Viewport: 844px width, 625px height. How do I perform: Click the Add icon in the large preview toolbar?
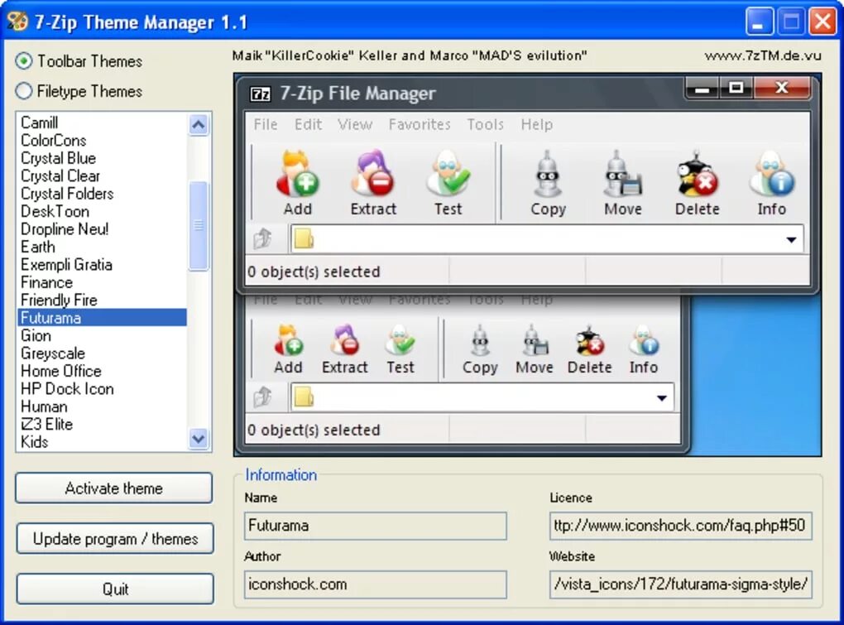[297, 174]
